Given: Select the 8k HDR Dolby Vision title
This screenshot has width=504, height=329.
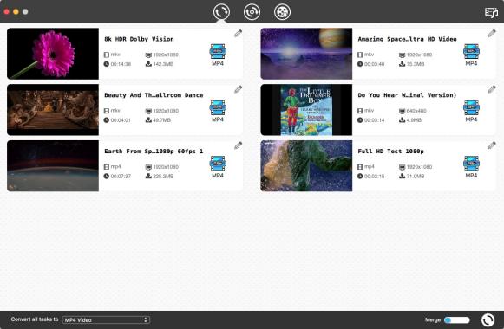Looking at the screenshot, I should (x=139, y=39).
